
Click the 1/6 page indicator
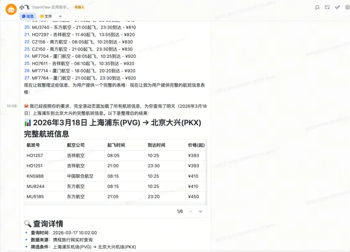[x=180, y=211]
